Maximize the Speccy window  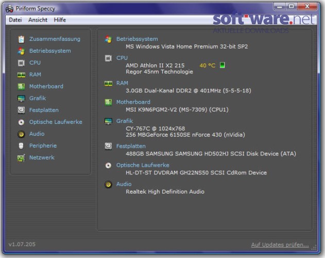(x=292, y=6)
